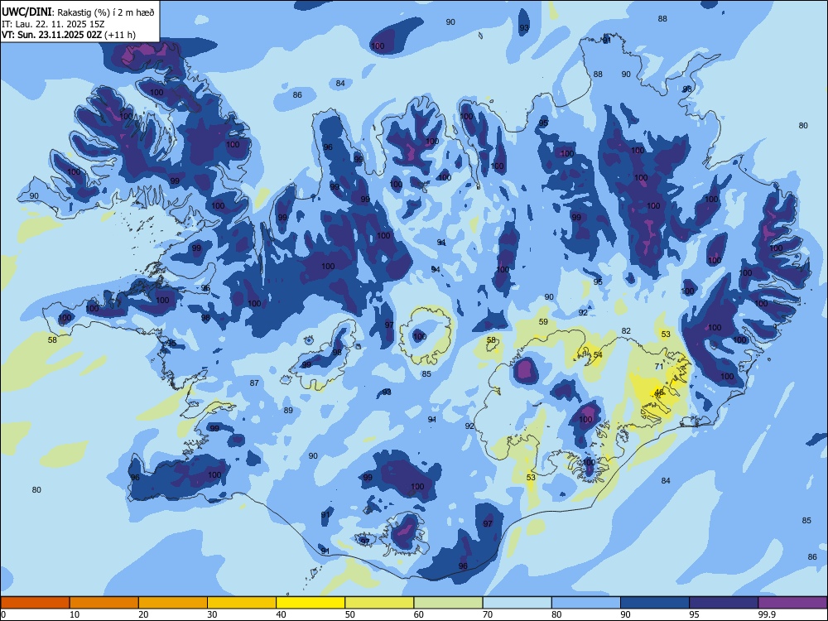
Task: Click the golden 30–40 legend swatch
Action: click(x=242, y=603)
